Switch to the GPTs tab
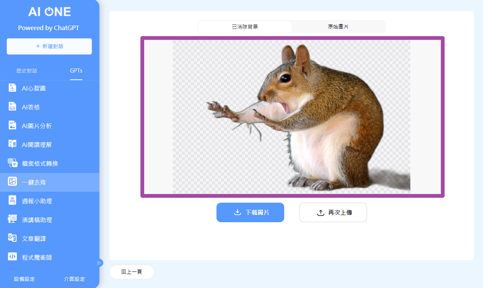483x288 pixels. tap(76, 71)
